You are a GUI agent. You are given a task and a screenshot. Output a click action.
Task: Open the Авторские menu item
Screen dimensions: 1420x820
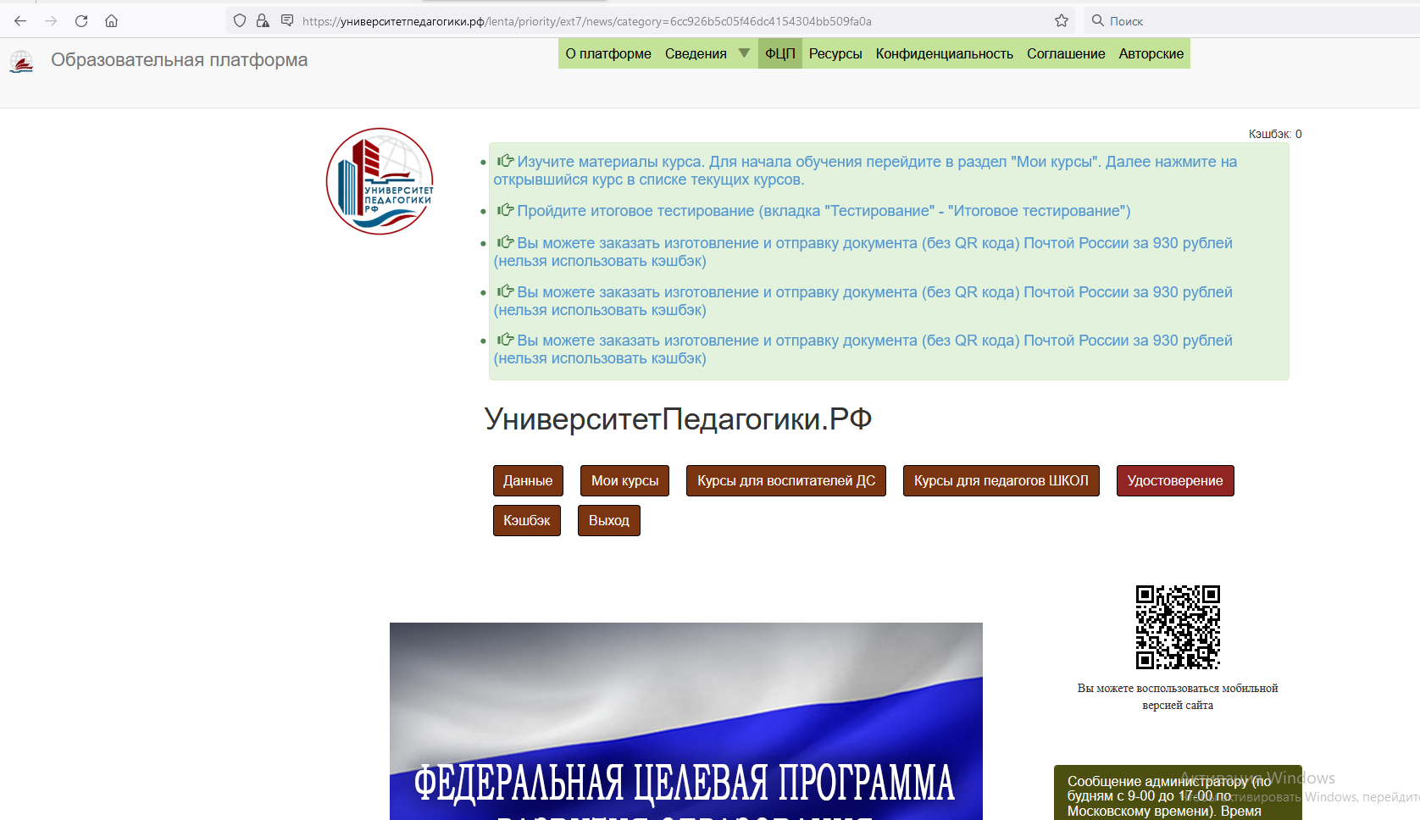1151,53
